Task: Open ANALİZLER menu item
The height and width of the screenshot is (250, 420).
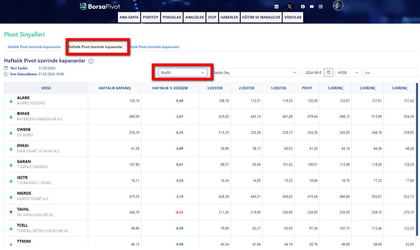Action: click(195, 17)
